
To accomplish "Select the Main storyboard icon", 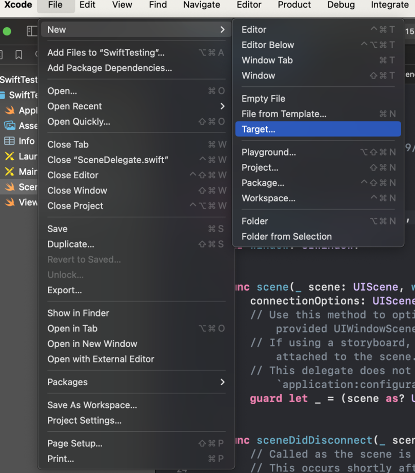I will point(10,172).
